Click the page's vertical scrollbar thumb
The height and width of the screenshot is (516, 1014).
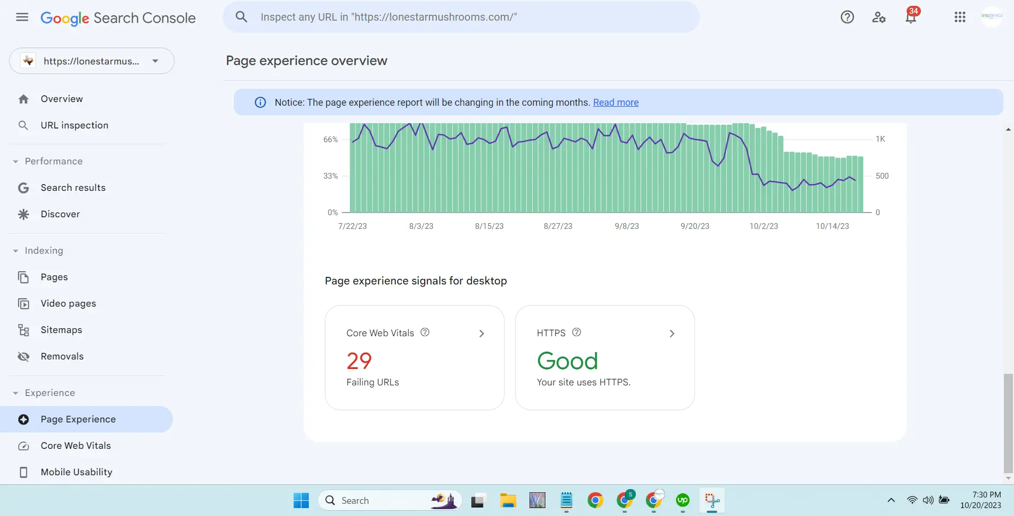pyautogui.click(x=1008, y=423)
